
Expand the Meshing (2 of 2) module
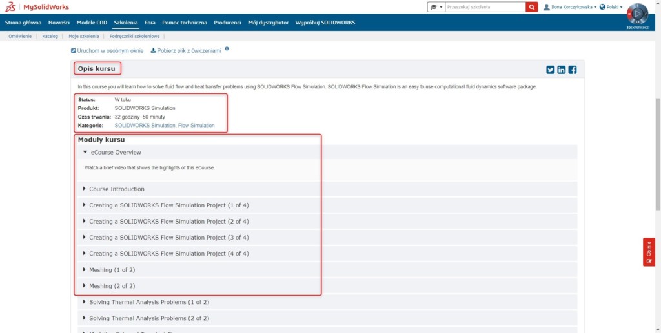pyautogui.click(x=327, y=286)
